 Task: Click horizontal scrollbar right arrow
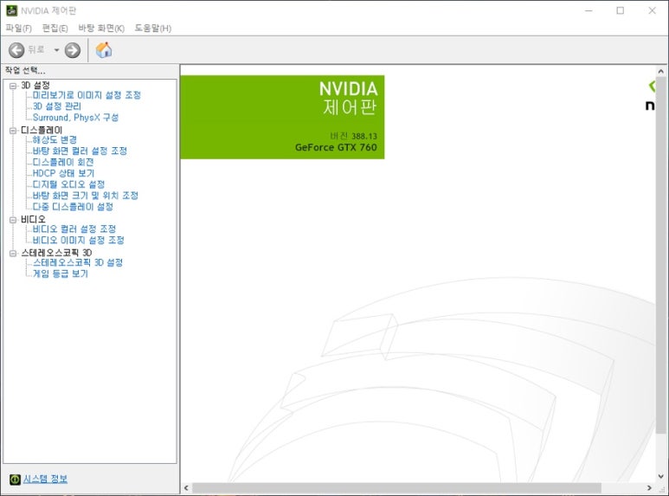[x=649, y=487]
